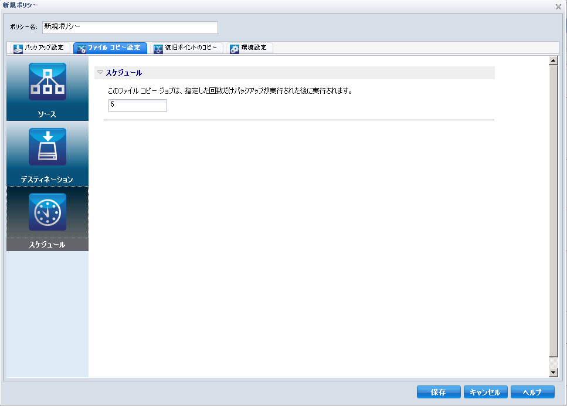Select the ファイル コピー設定 tab
This screenshot has width=567, height=406.
tap(111, 48)
